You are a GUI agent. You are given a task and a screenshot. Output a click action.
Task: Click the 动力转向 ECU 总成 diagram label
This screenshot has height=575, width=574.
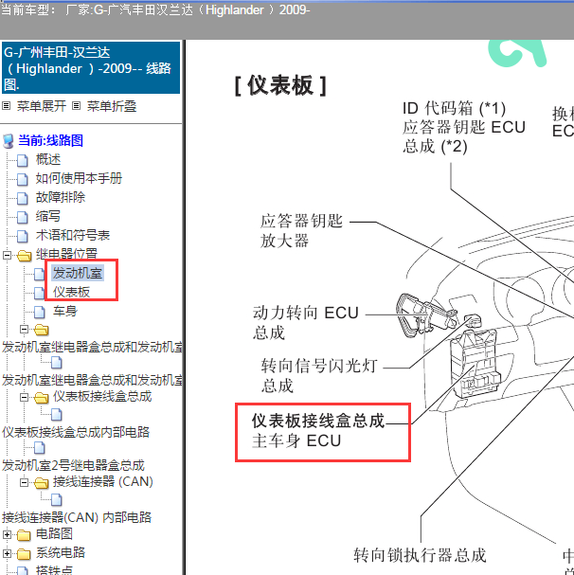(306, 323)
